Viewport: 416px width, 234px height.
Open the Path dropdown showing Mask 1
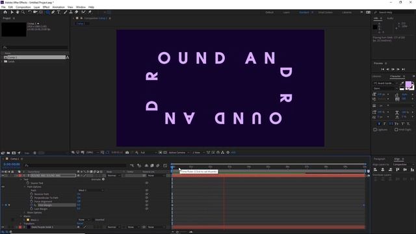(91, 190)
